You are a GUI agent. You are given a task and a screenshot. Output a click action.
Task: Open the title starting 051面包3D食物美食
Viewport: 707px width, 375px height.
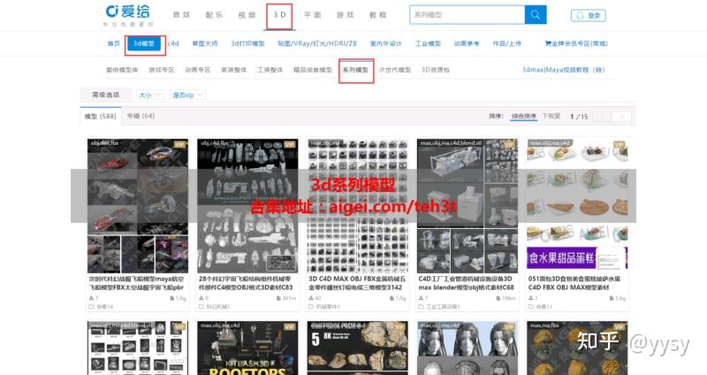[x=574, y=283]
